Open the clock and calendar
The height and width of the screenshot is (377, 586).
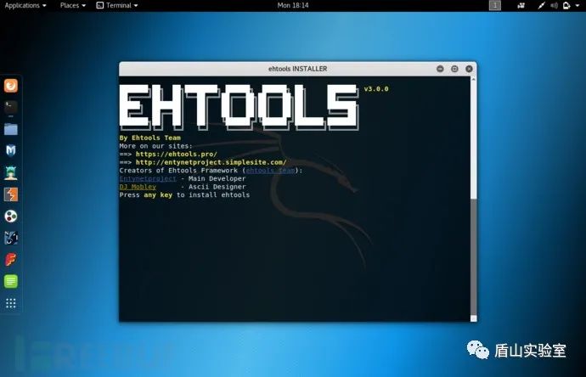point(293,5)
